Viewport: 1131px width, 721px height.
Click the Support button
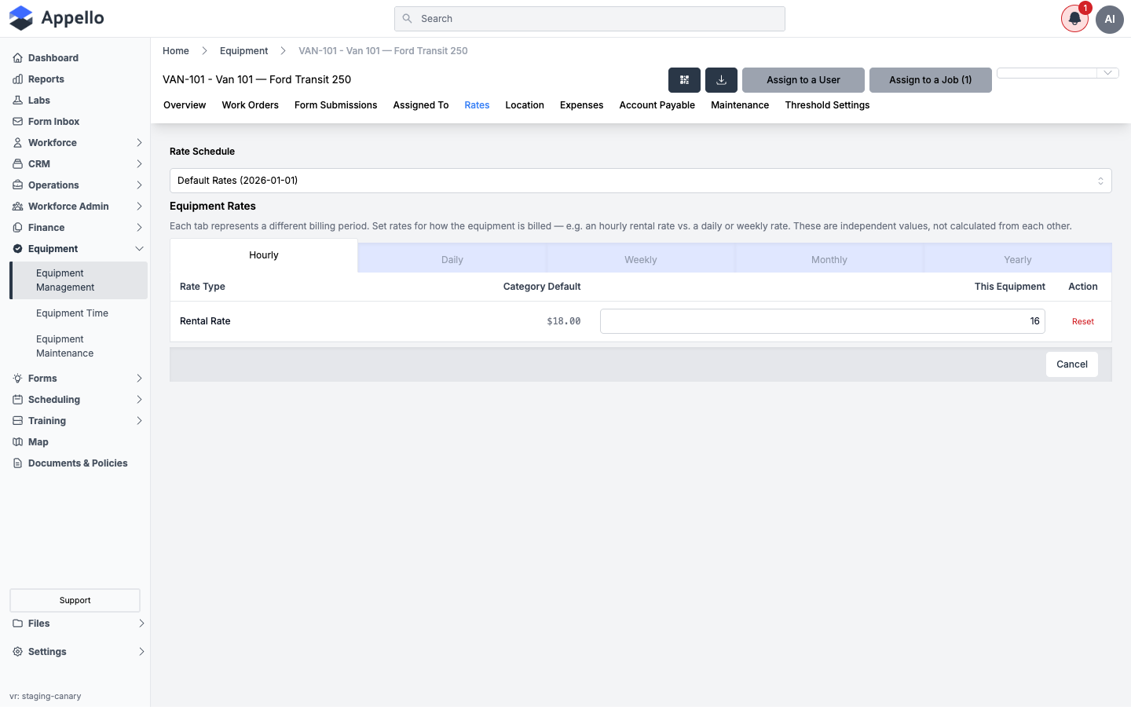click(x=75, y=601)
